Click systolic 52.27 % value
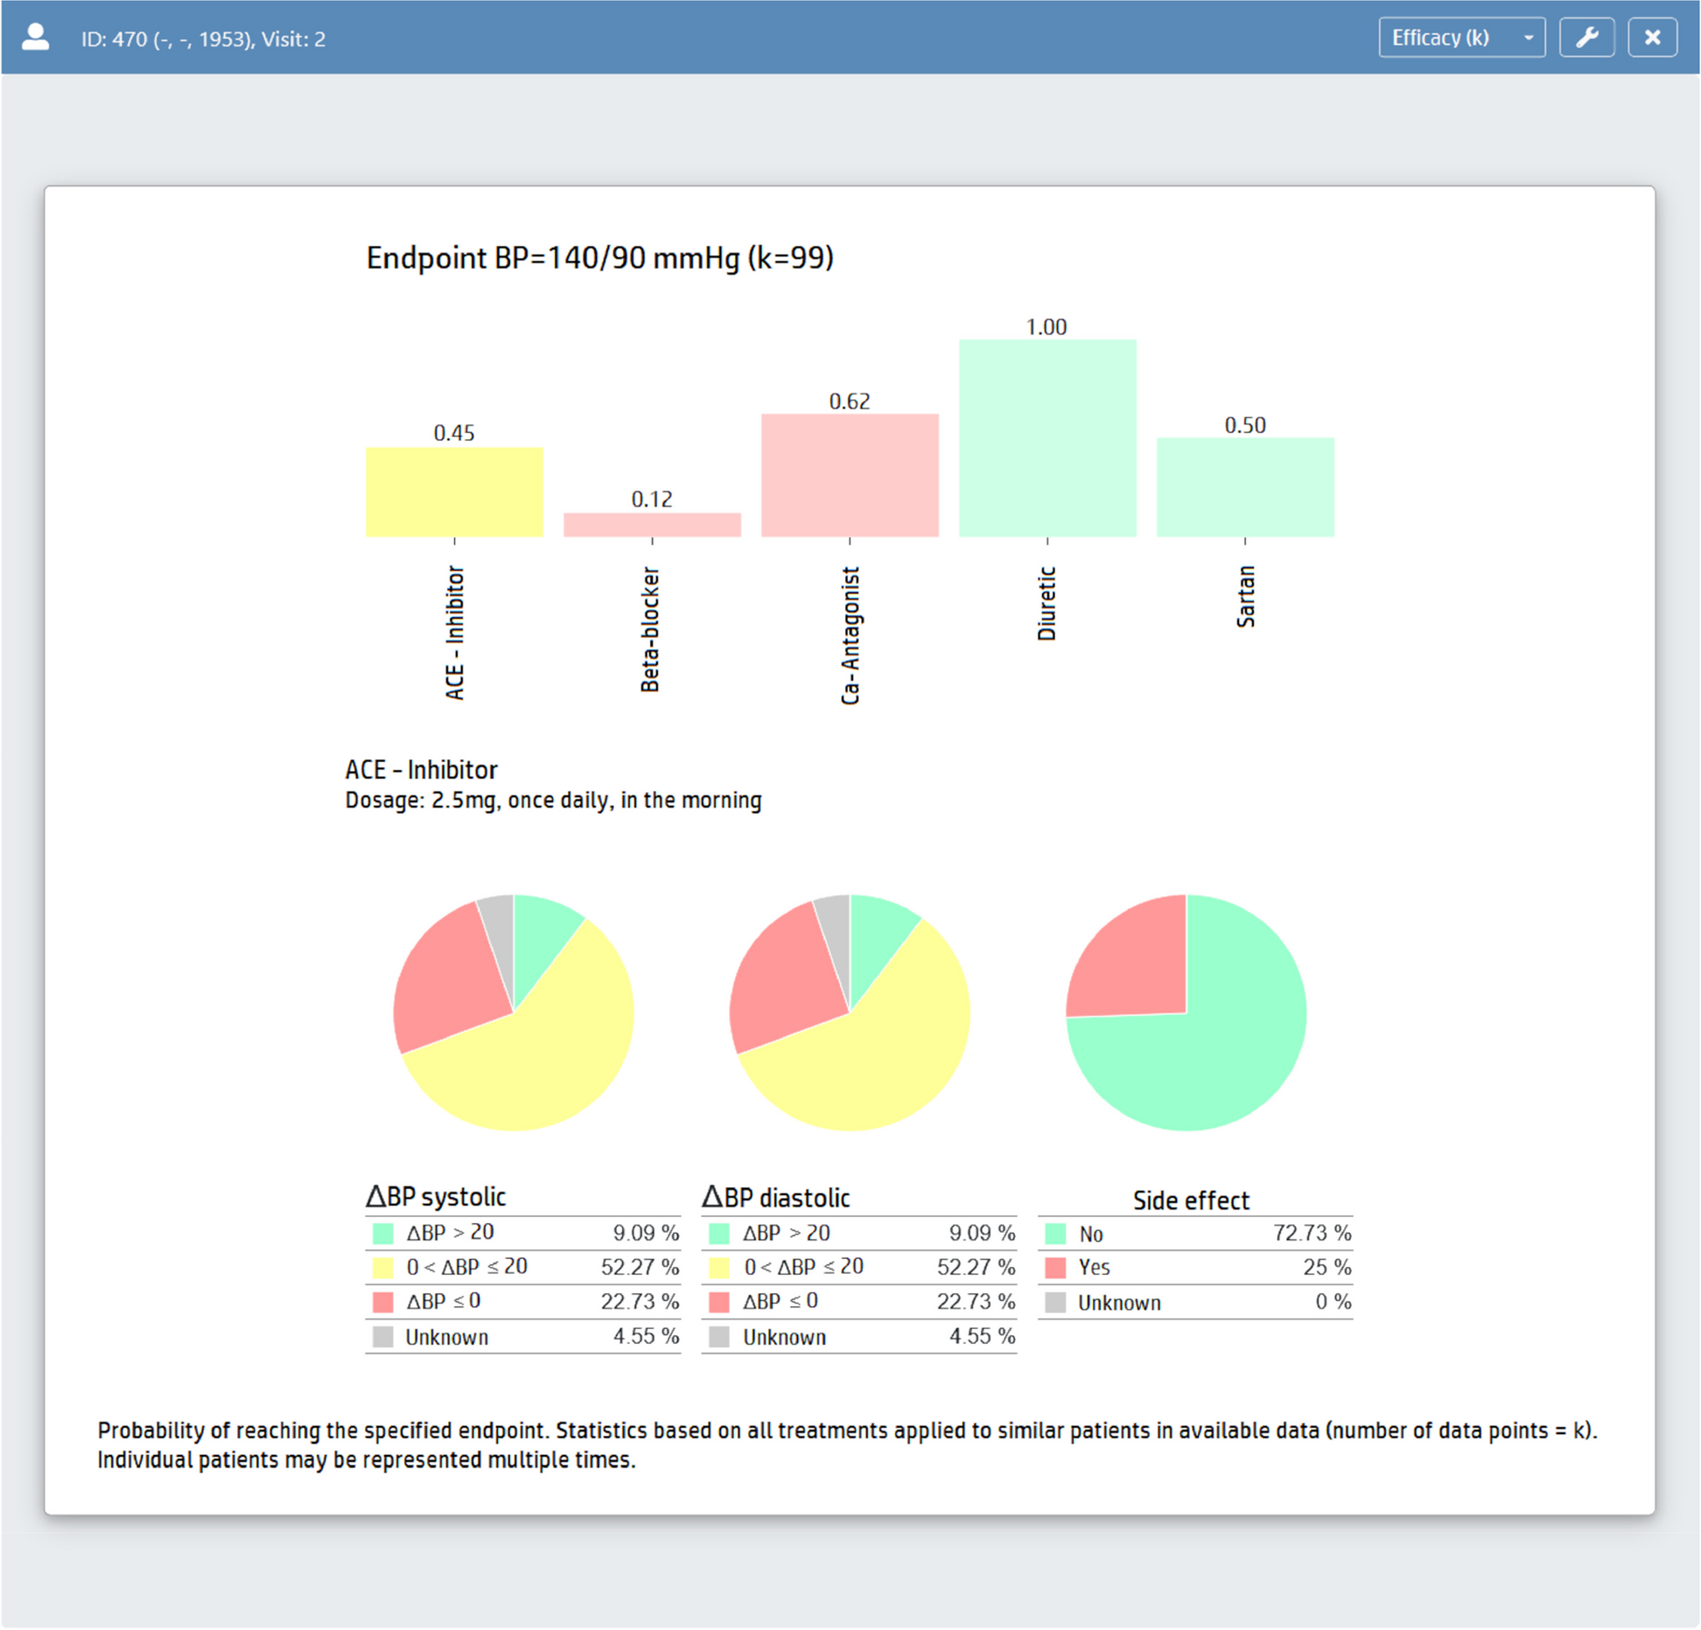 pyautogui.click(x=640, y=1267)
